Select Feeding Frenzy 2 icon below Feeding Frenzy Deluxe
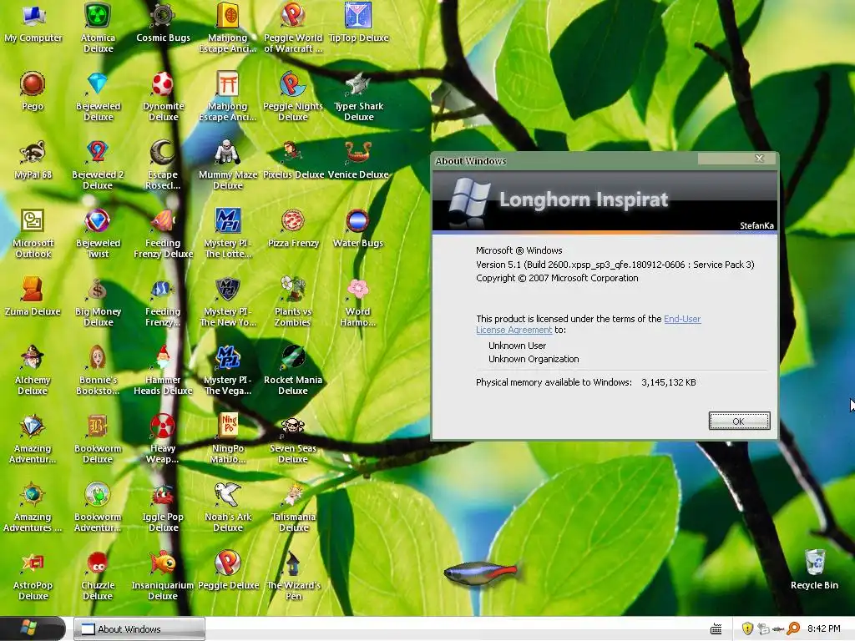This screenshot has width=855, height=641. click(163, 301)
